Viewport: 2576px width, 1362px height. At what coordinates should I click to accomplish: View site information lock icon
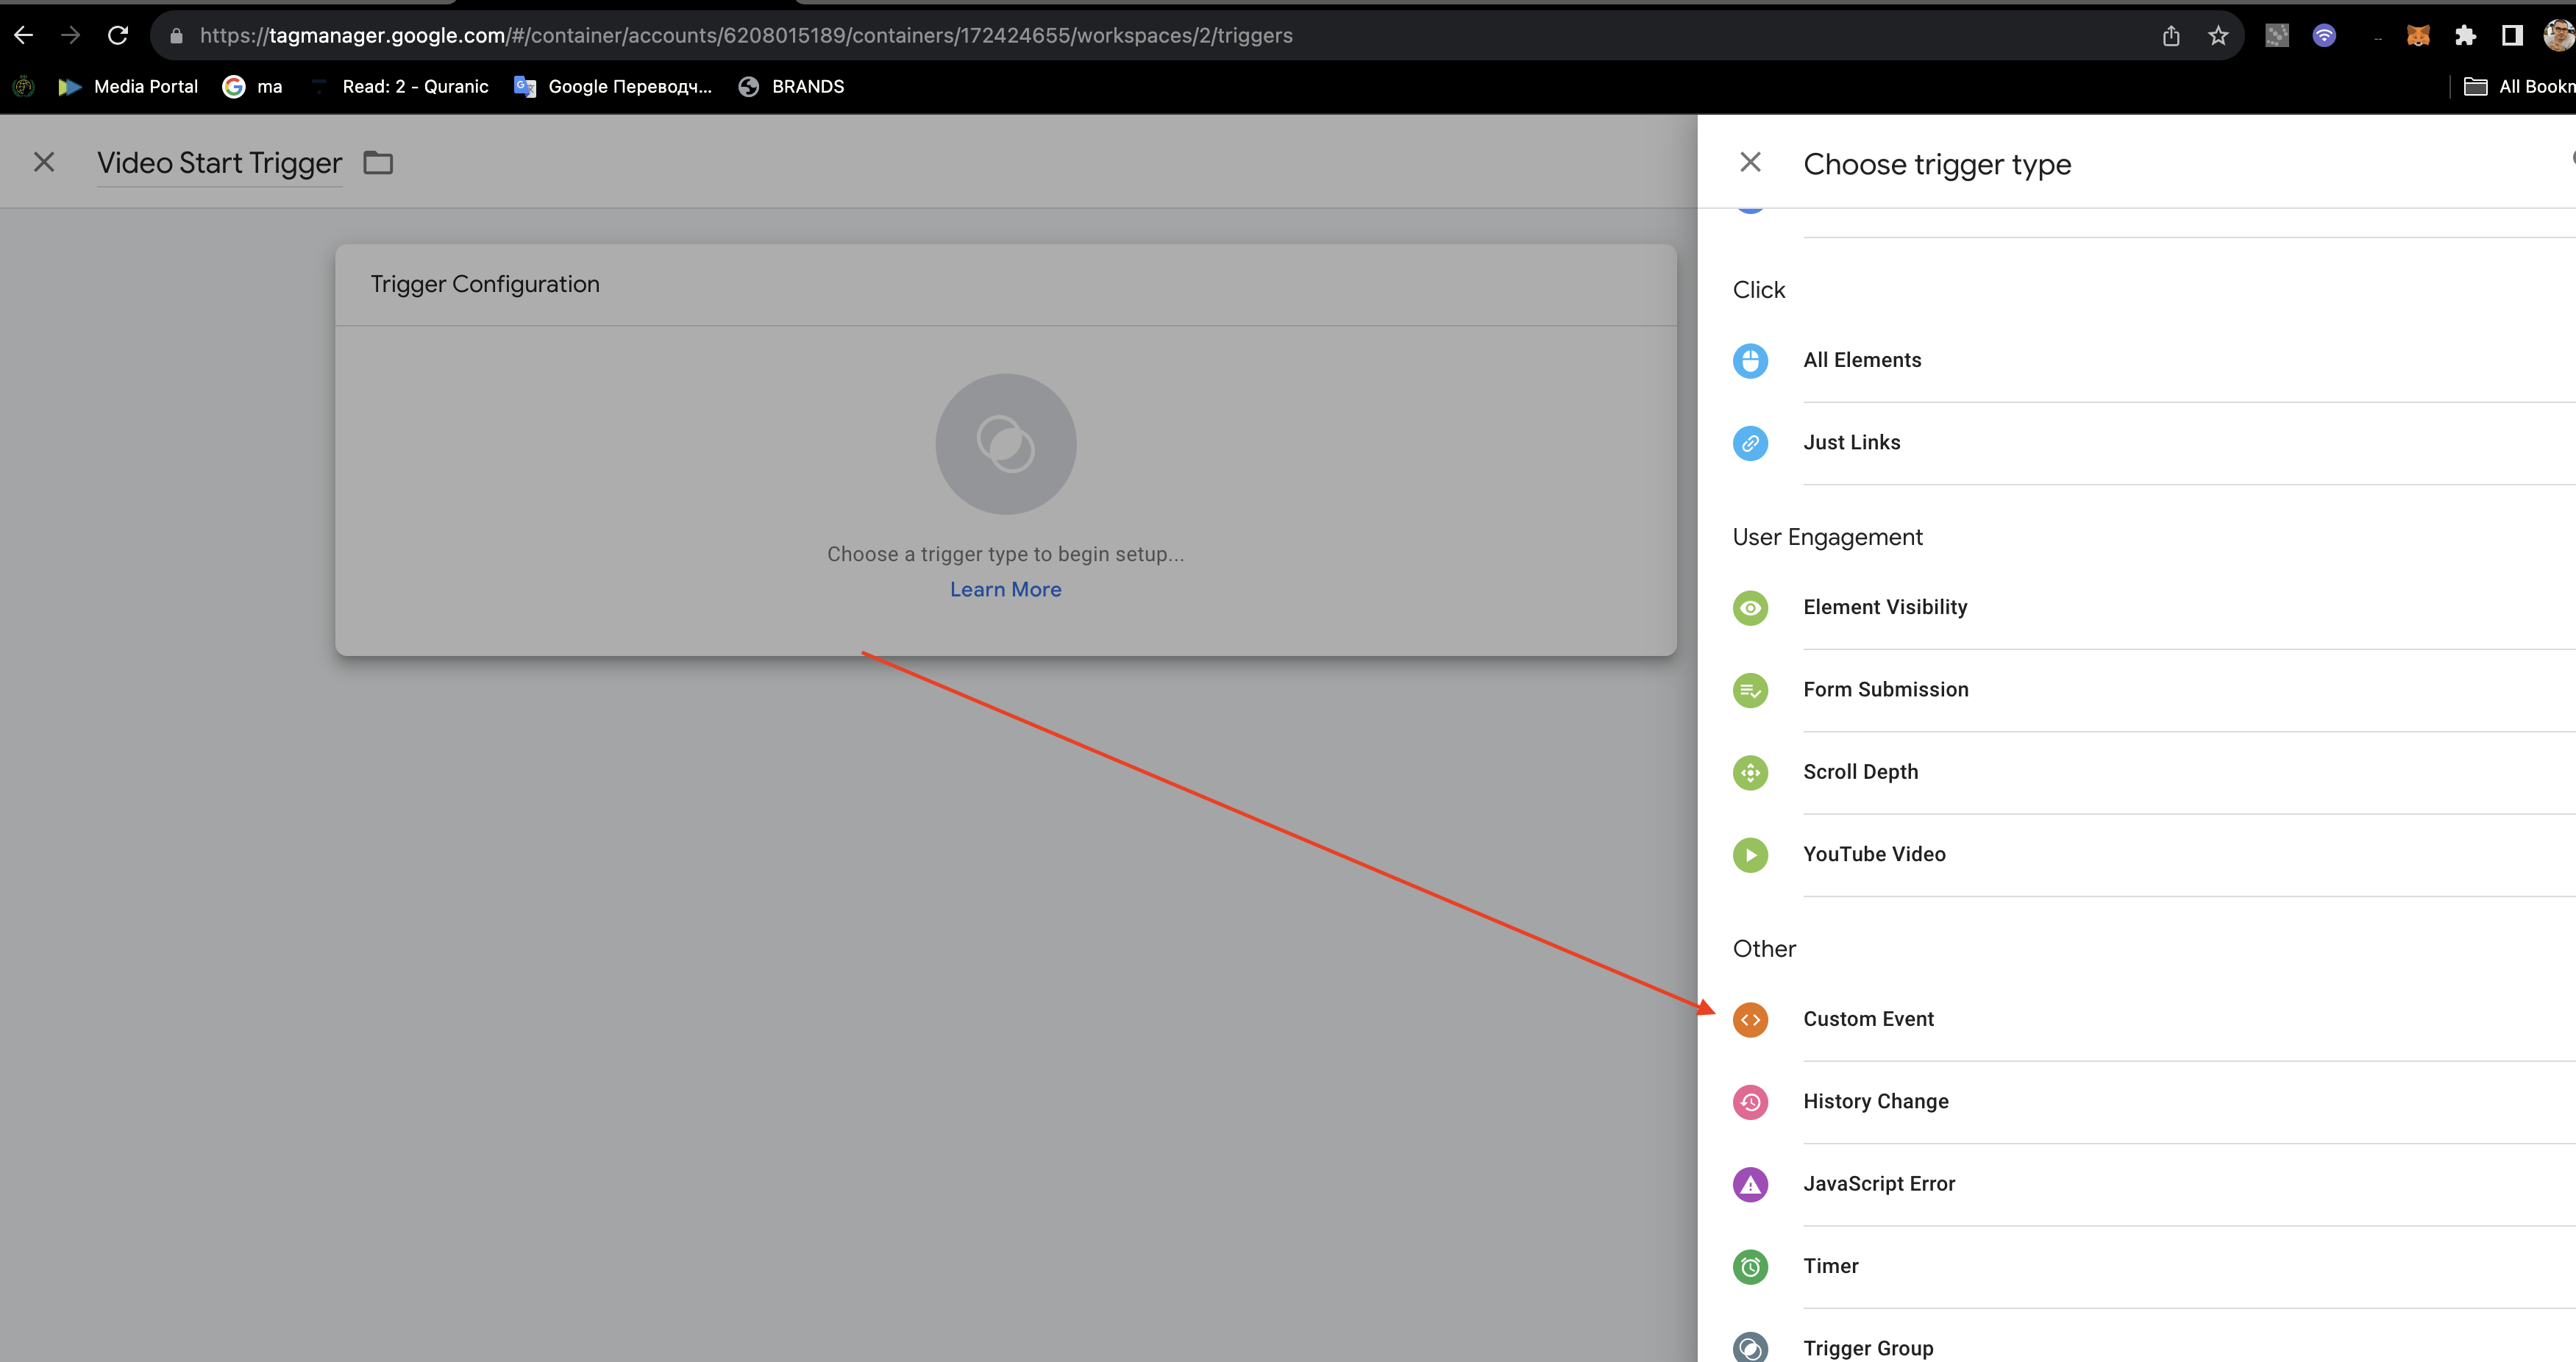coord(177,36)
